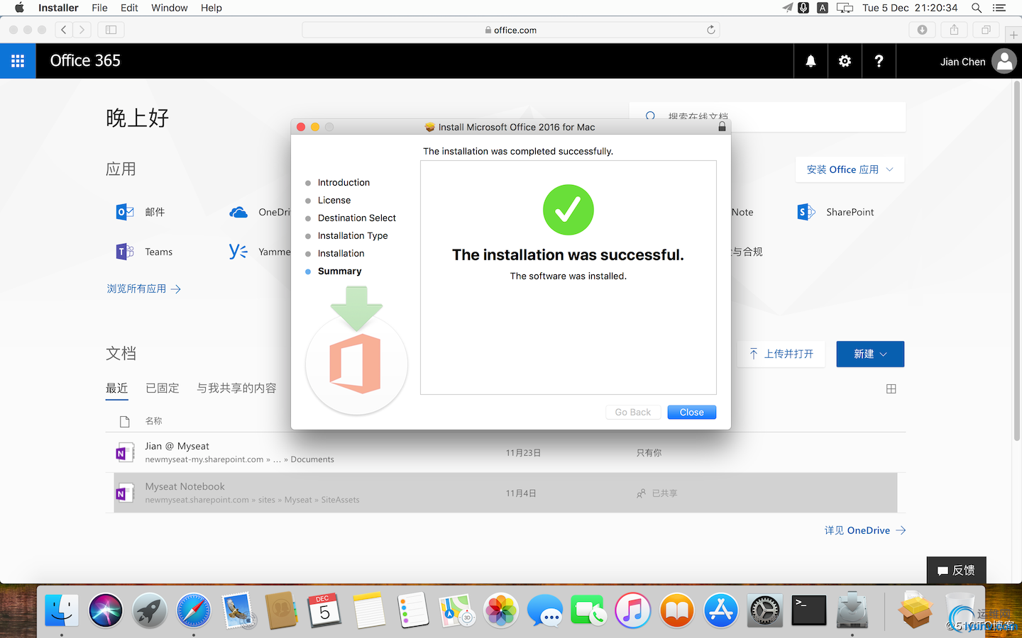
Task: Open the Office 365 app launcher grid
Action: click(x=18, y=61)
